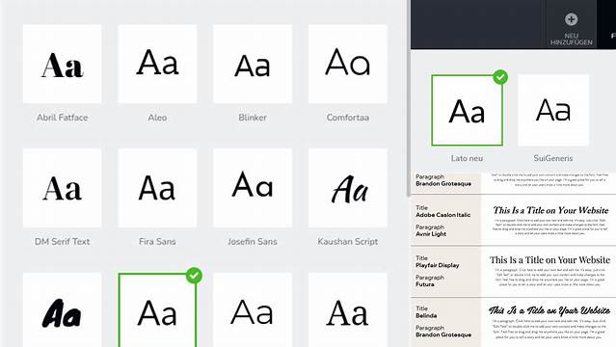
Task: Click the Blinker font name label
Action: tap(253, 118)
